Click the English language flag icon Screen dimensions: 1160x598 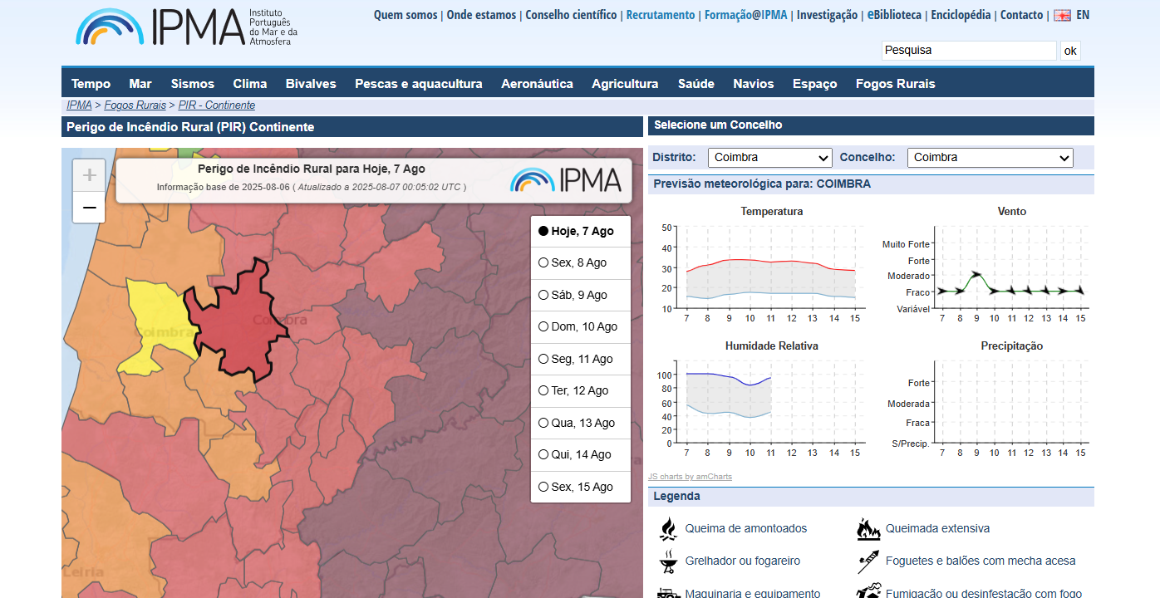pyautogui.click(x=1062, y=16)
